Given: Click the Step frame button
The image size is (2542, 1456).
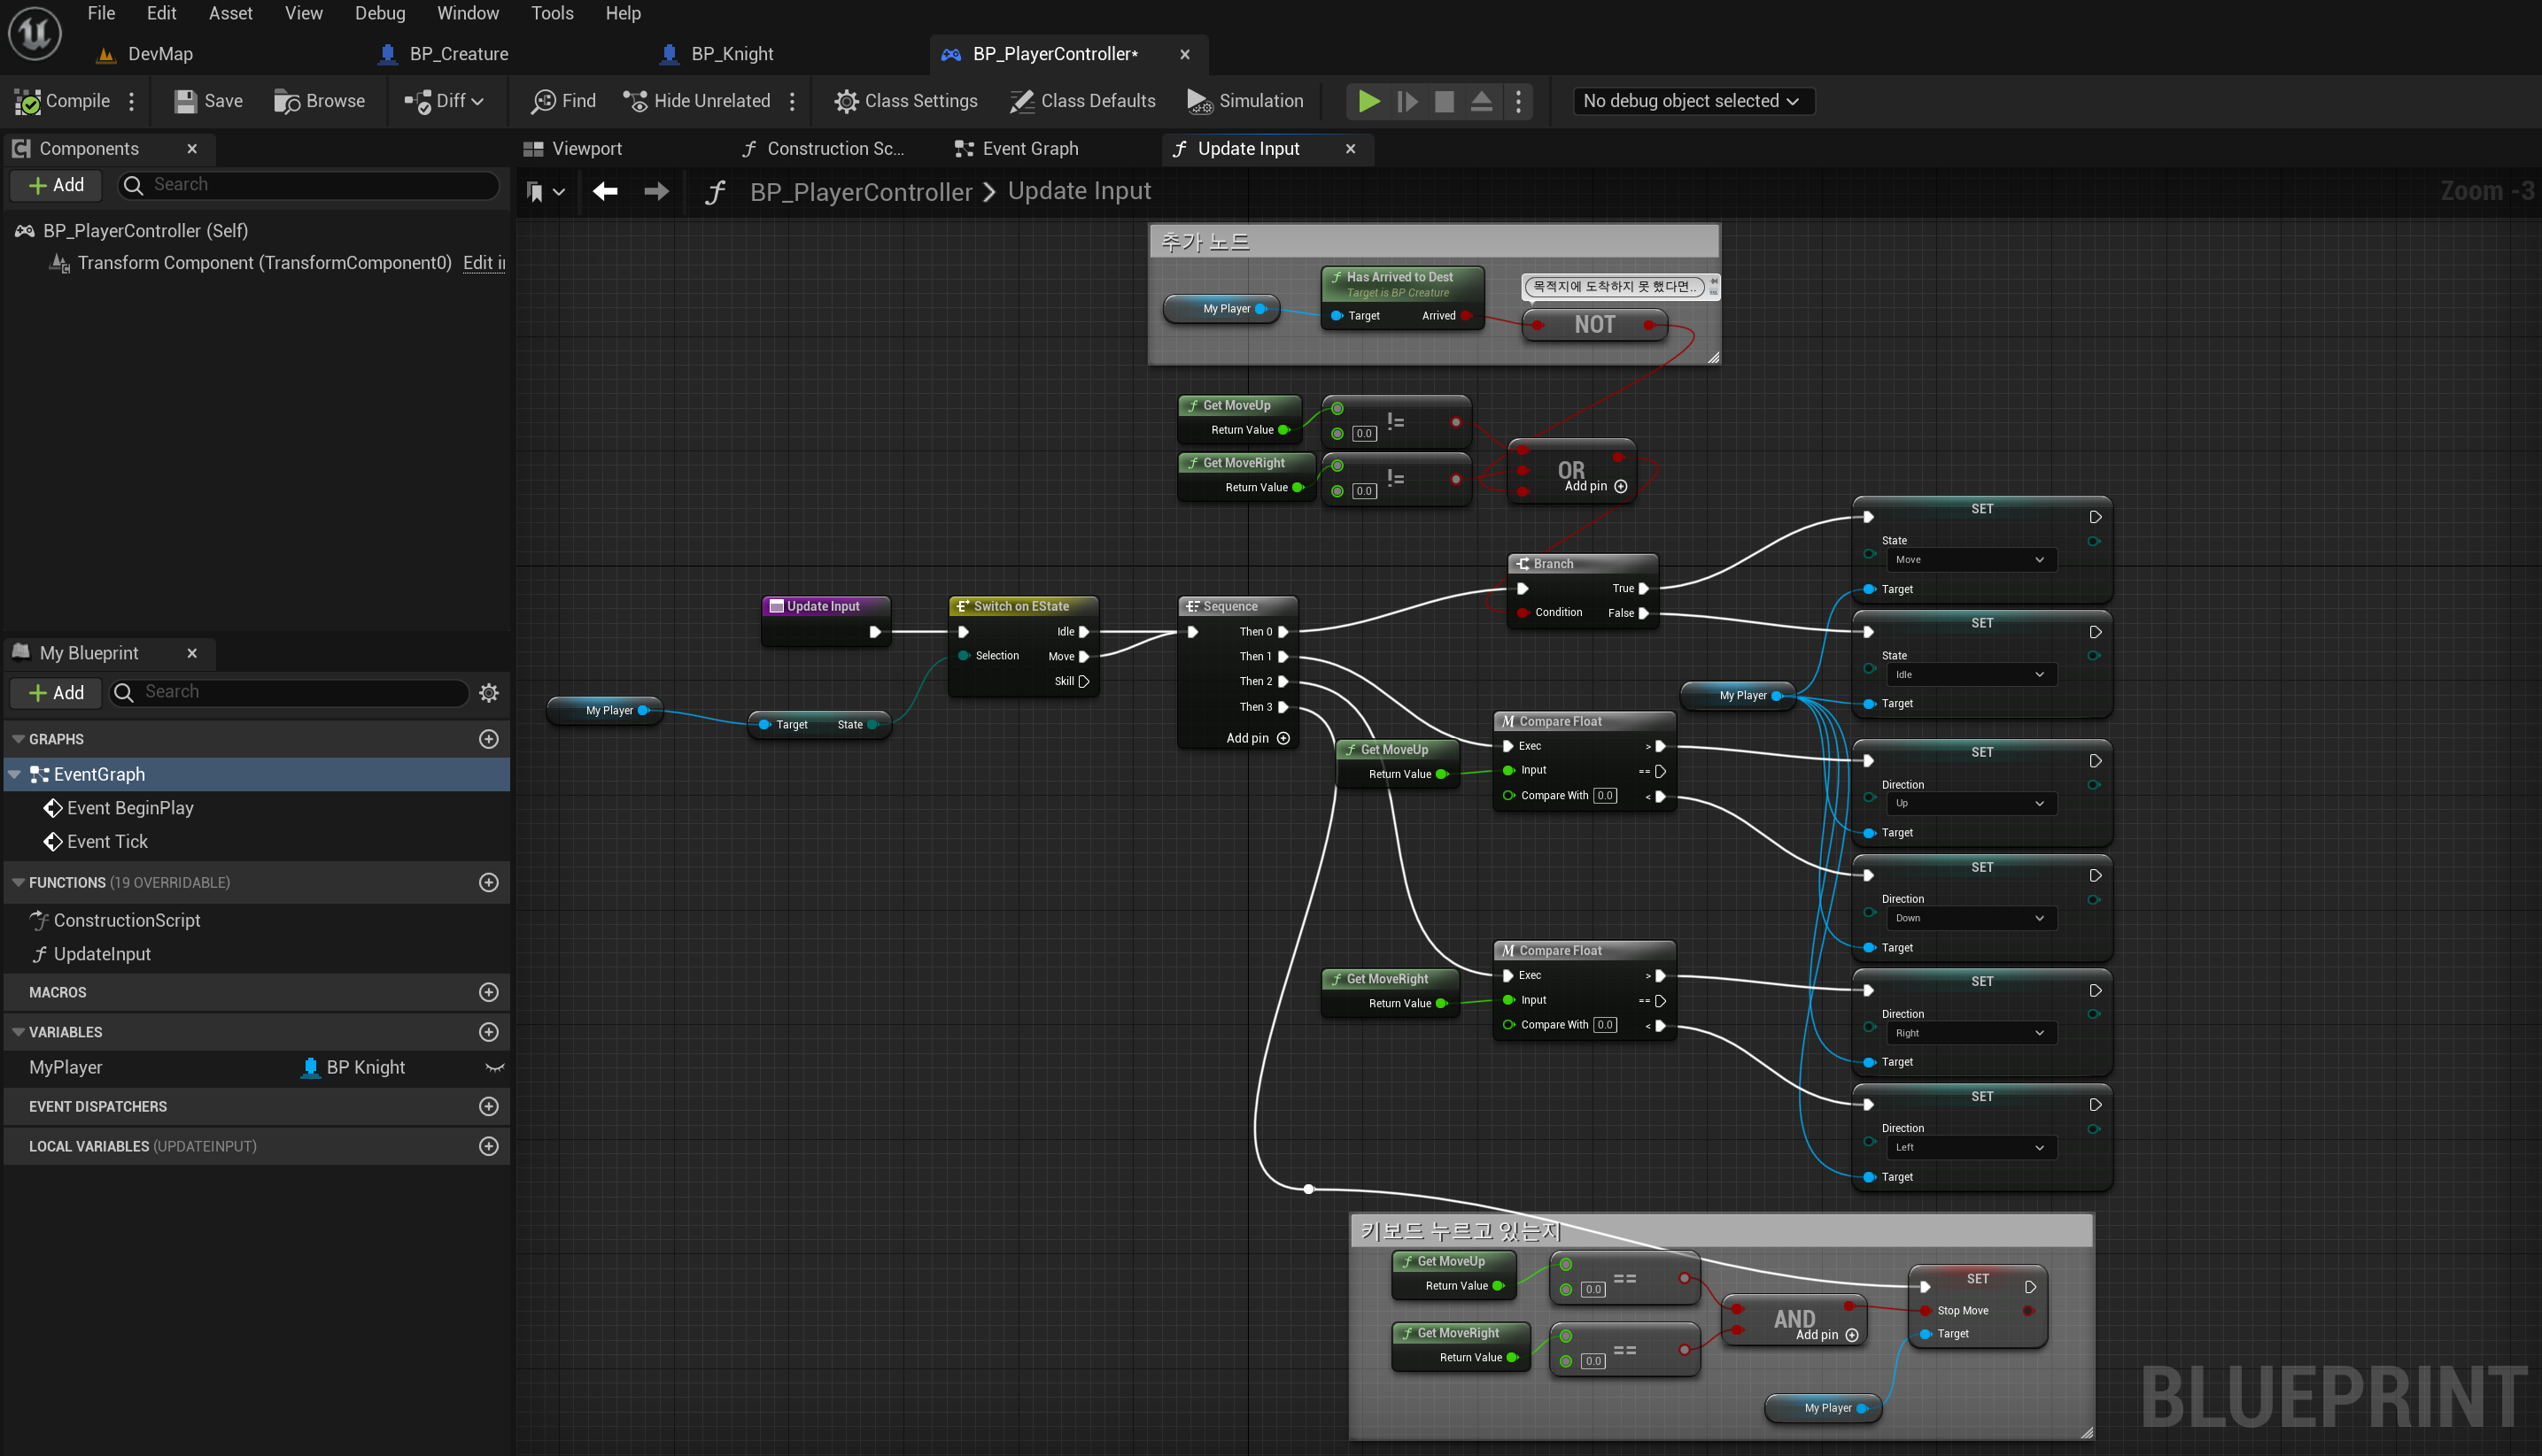Looking at the screenshot, I should point(1407,101).
